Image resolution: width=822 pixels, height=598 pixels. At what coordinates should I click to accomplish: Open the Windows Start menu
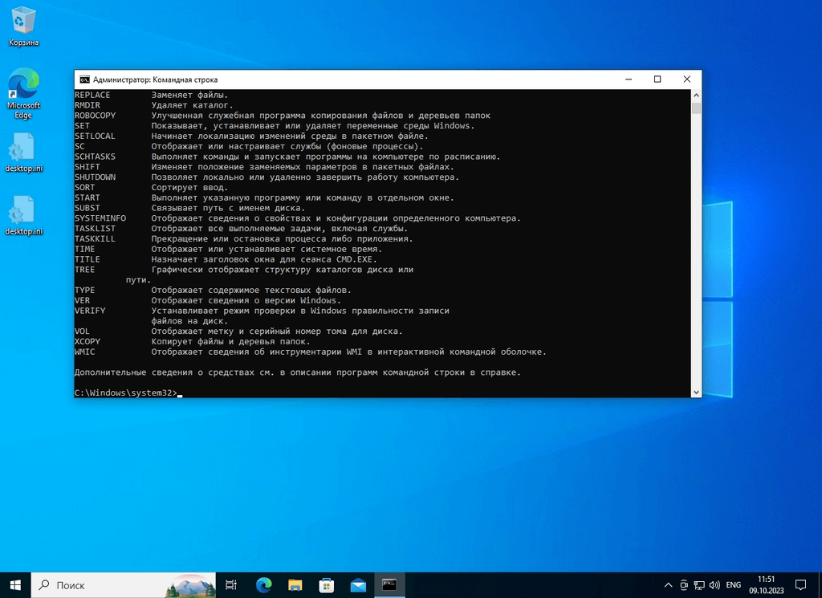pyautogui.click(x=15, y=585)
